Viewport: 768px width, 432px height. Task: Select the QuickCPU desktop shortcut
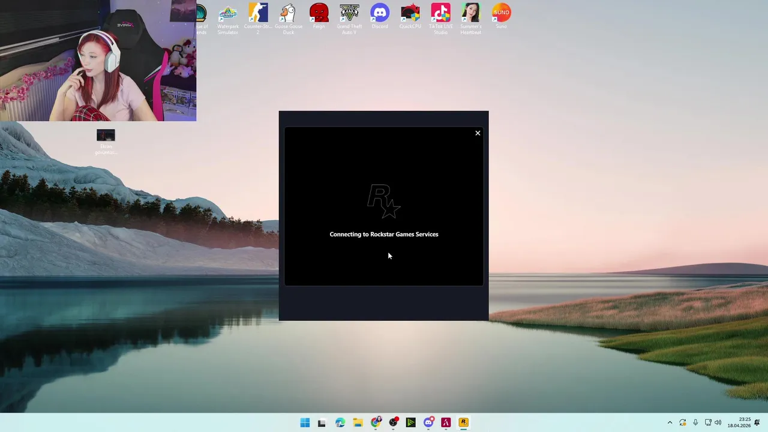point(410,17)
